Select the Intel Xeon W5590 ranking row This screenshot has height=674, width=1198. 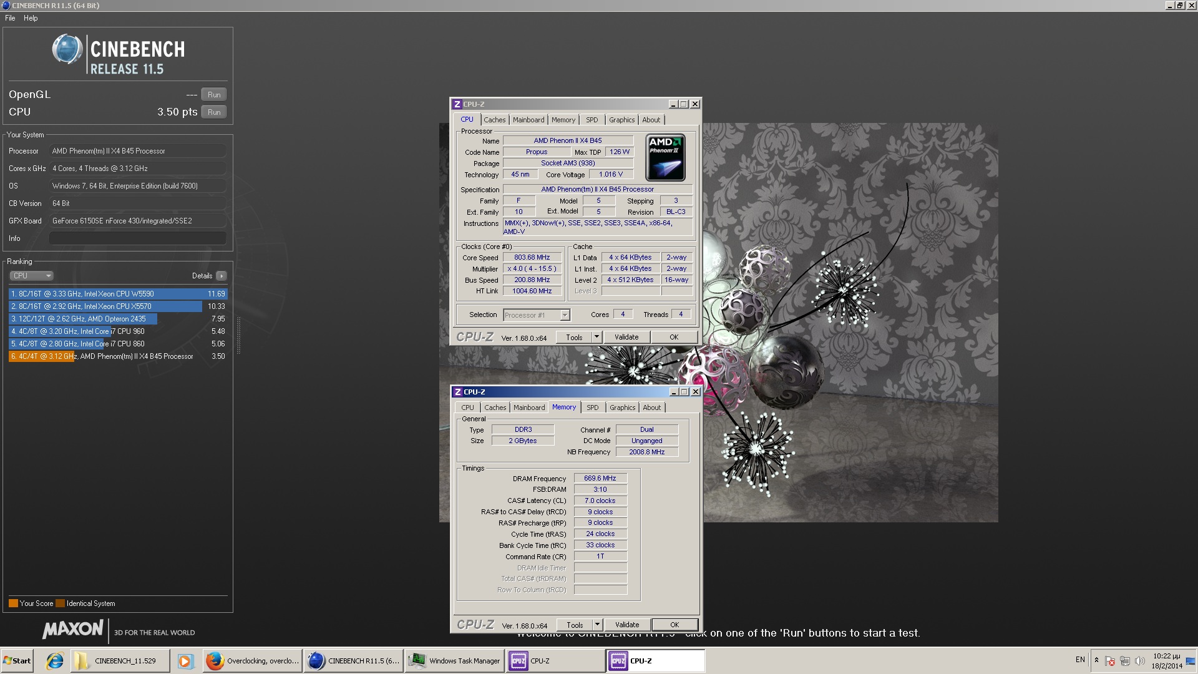pos(118,294)
